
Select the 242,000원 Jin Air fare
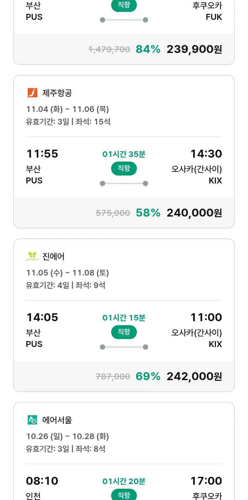tap(194, 376)
